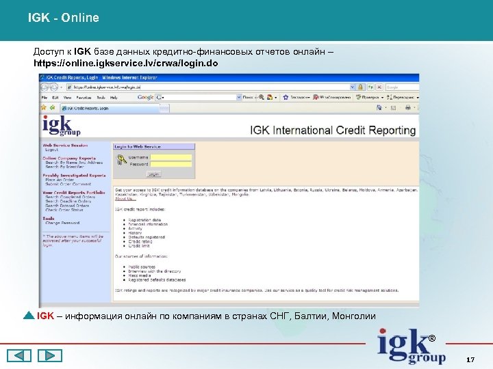Viewport: 493px width, 369px height.
Task: Click the Google toolbar translate icon
Action: click(x=390, y=97)
